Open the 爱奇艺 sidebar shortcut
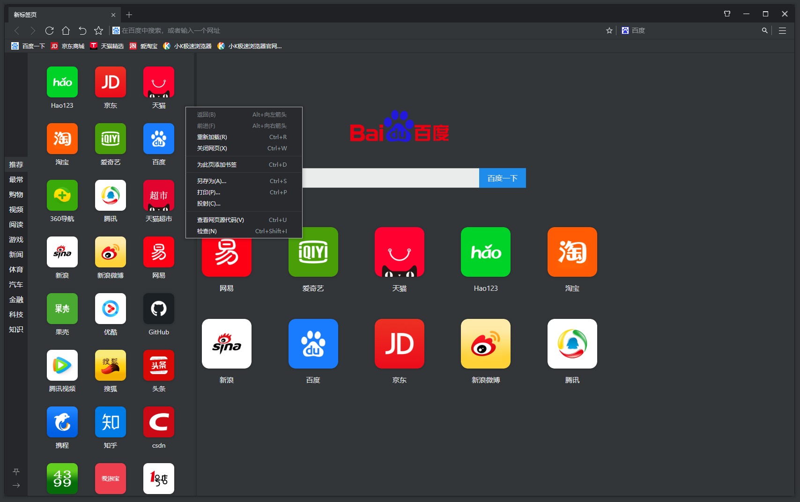This screenshot has width=800, height=502. pyautogui.click(x=111, y=139)
